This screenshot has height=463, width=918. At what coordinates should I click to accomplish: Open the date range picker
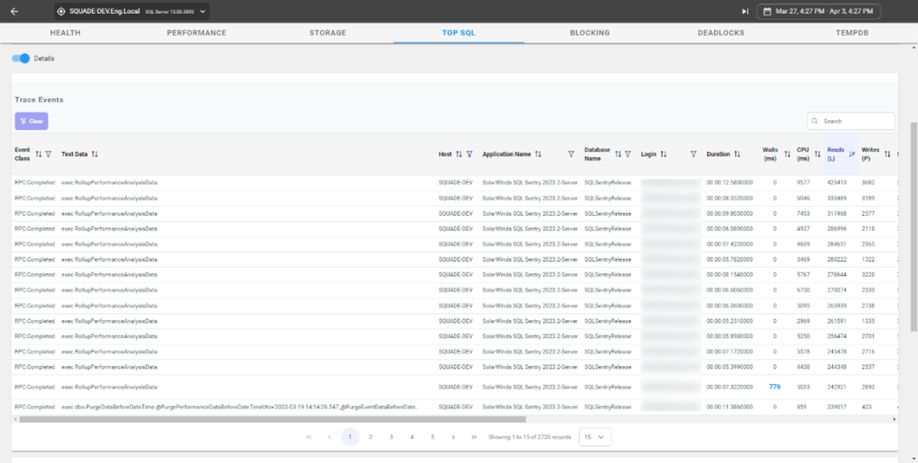[819, 11]
